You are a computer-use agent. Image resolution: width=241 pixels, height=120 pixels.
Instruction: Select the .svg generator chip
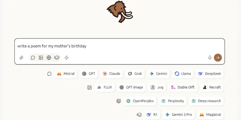(x=157, y=87)
